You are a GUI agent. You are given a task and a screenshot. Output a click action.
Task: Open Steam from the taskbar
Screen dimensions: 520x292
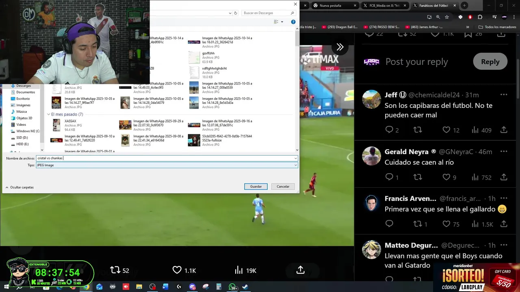pos(245,287)
